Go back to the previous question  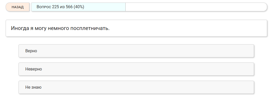(17, 7)
